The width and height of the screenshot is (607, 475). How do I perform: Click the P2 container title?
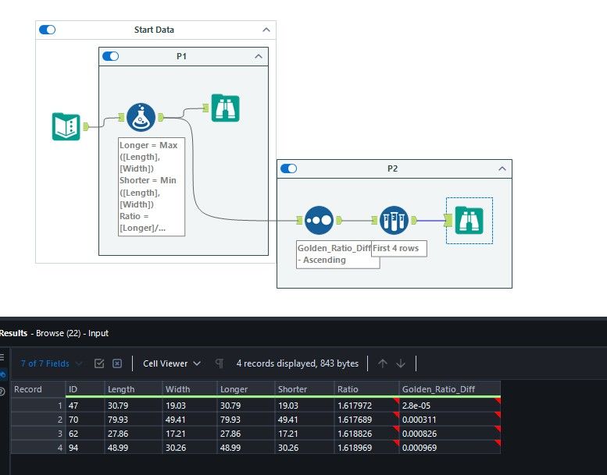[392, 168]
